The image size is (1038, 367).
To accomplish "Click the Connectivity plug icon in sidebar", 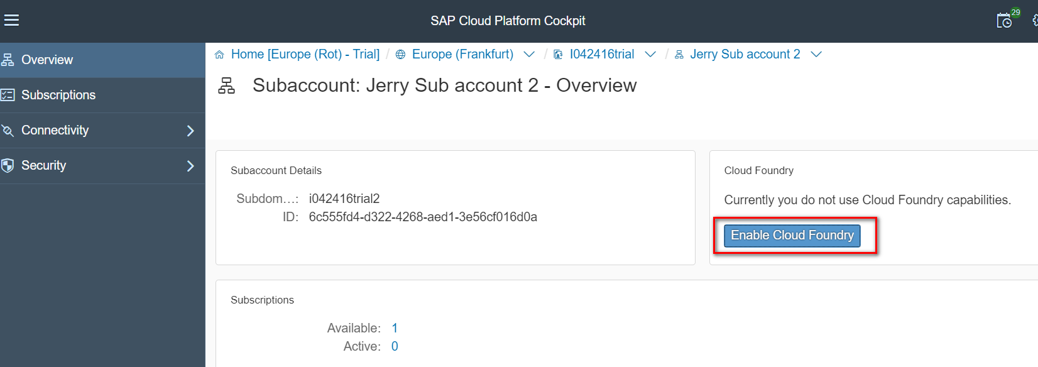I will pos(8,131).
